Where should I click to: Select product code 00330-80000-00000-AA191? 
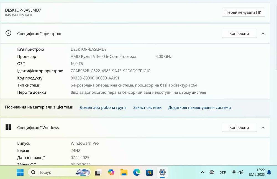[x=95, y=78]
